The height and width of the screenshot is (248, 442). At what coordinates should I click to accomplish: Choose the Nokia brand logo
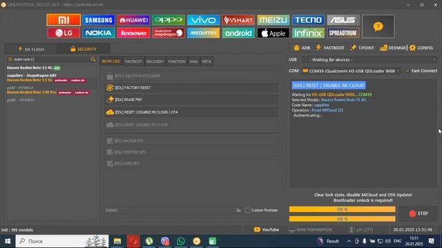pos(98,33)
